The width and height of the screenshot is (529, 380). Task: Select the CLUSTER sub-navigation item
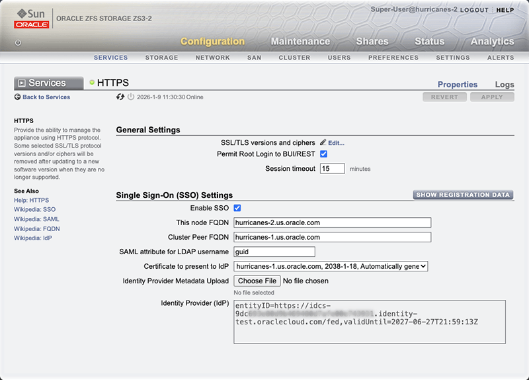click(294, 58)
